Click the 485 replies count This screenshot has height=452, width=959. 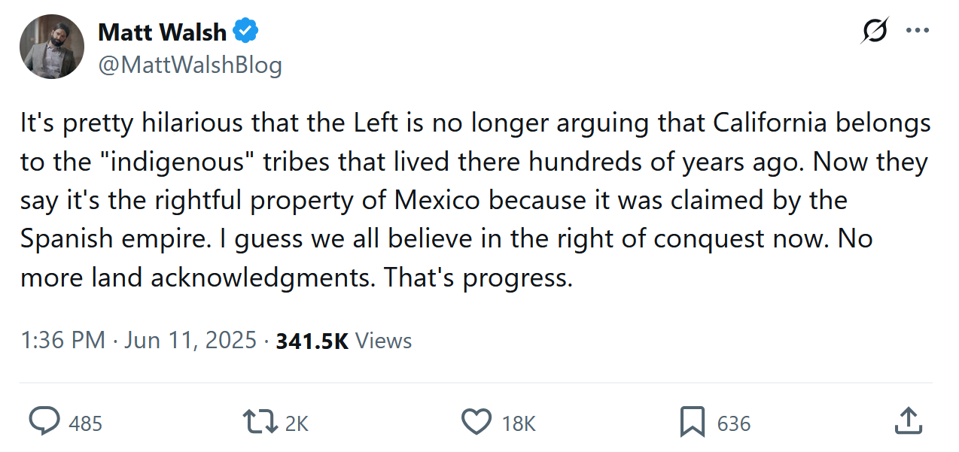point(85,423)
